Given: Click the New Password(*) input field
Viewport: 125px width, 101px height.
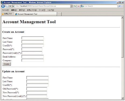Looking at the screenshot, I should 37,92.
